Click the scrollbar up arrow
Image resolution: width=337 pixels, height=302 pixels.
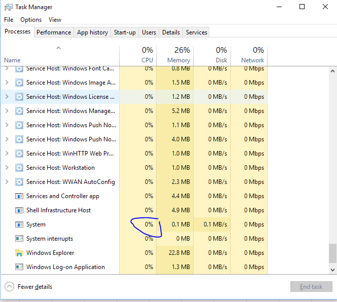point(333,71)
